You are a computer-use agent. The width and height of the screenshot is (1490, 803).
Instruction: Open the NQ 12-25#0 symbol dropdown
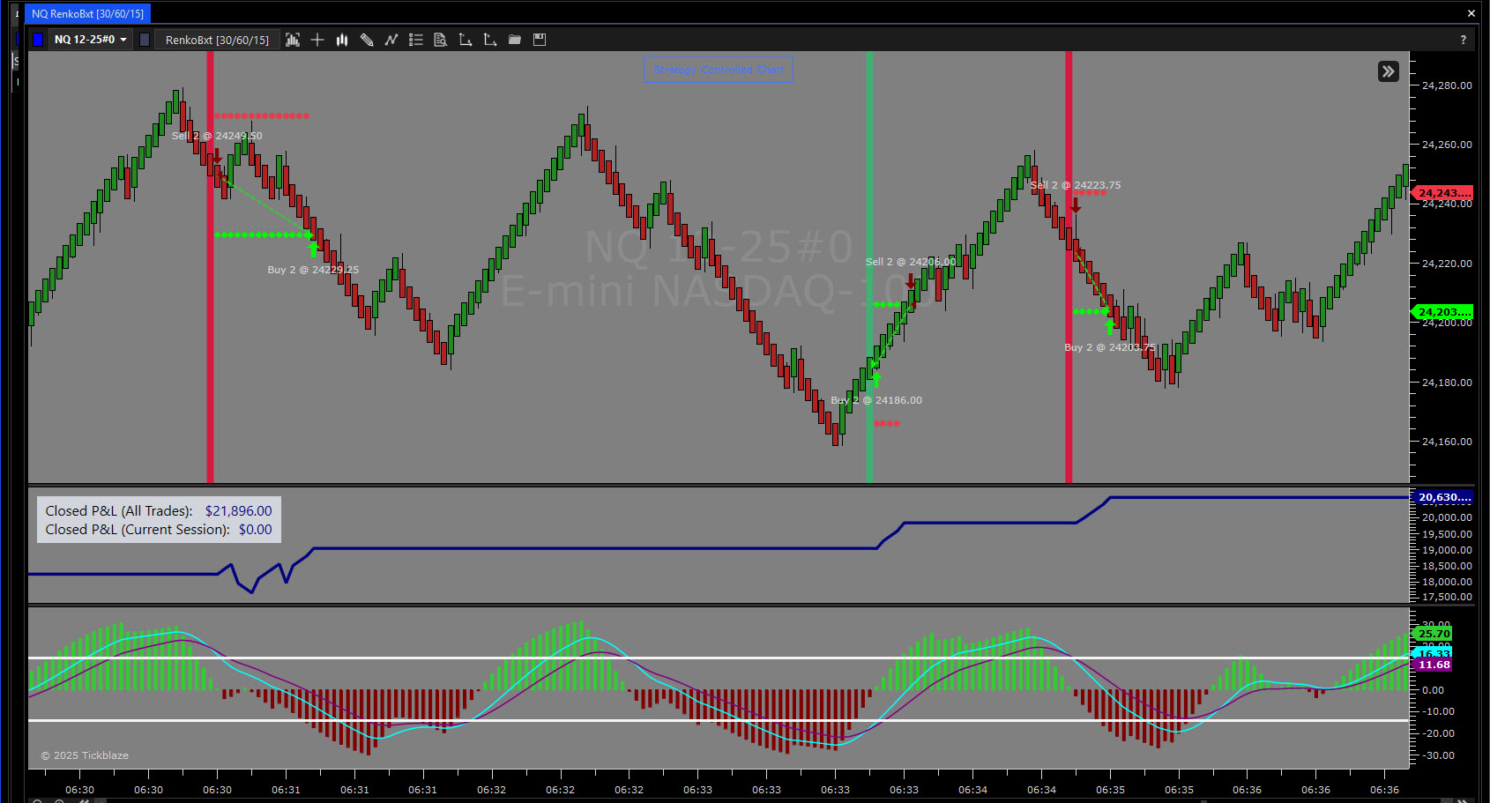click(x=91, y=40)
